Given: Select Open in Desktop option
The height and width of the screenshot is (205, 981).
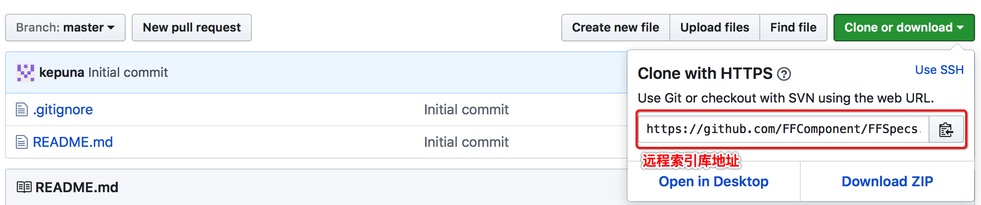Looking at the screenshot, I should click(713, 181).
